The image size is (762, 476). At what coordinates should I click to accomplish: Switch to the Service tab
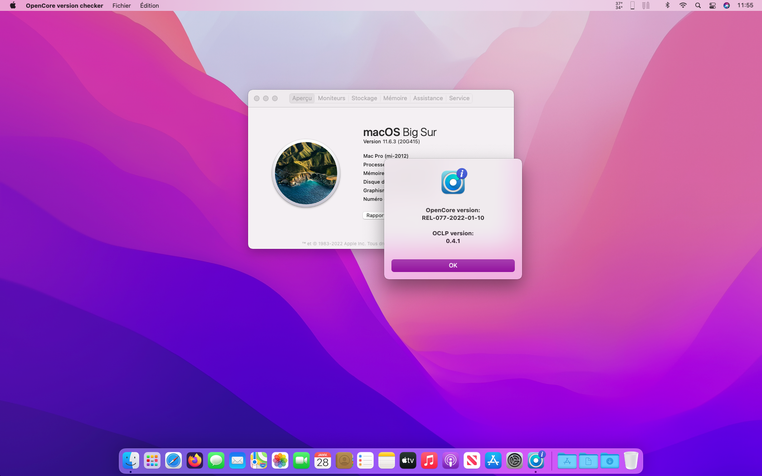459,98
